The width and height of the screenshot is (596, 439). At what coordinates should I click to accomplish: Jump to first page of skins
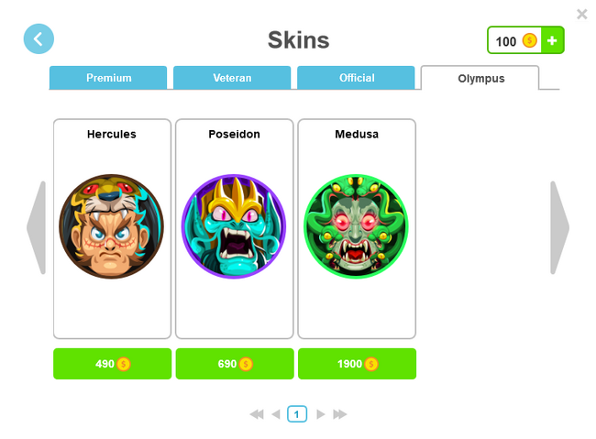coord(257,414)
